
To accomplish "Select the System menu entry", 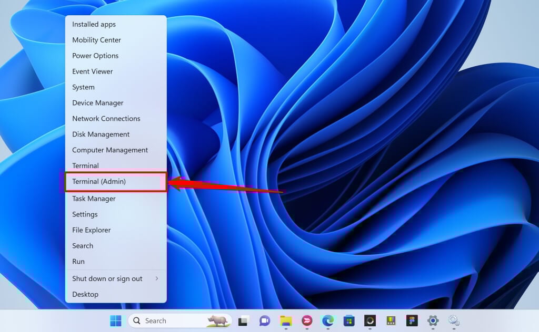I will click(116, 87).
